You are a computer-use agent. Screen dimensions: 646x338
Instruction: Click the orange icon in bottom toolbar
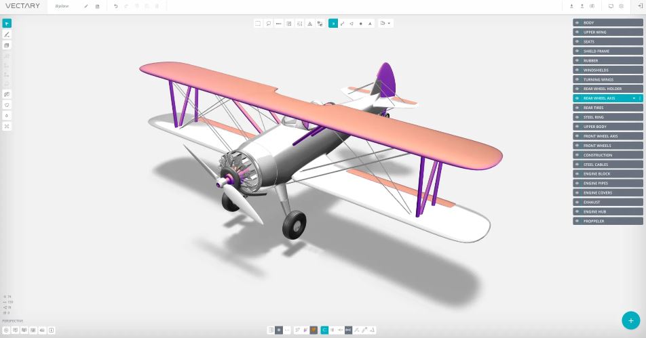[313, 330]
